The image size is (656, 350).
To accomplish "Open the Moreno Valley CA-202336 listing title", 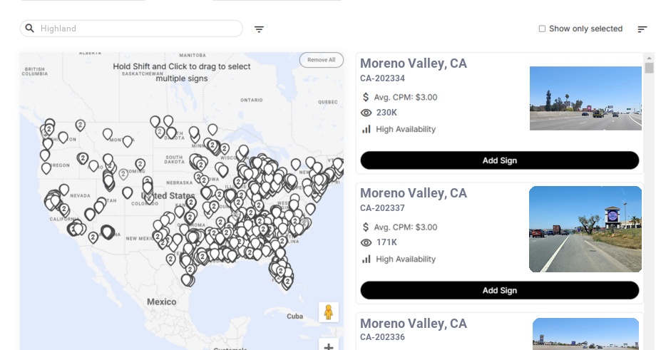I will 414,324.
